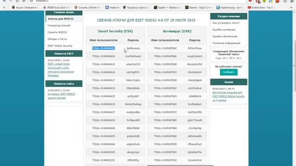
Task: Open the Акция «Операция» bookmark
Action: click(x=25, y=7)
